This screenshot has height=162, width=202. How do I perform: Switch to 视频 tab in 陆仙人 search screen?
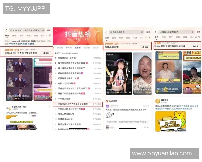164,37
